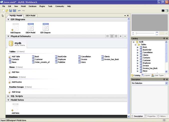Screen dimensions: 169x122
Task: Select the Invoice table in schema
Action: point(83,59)
